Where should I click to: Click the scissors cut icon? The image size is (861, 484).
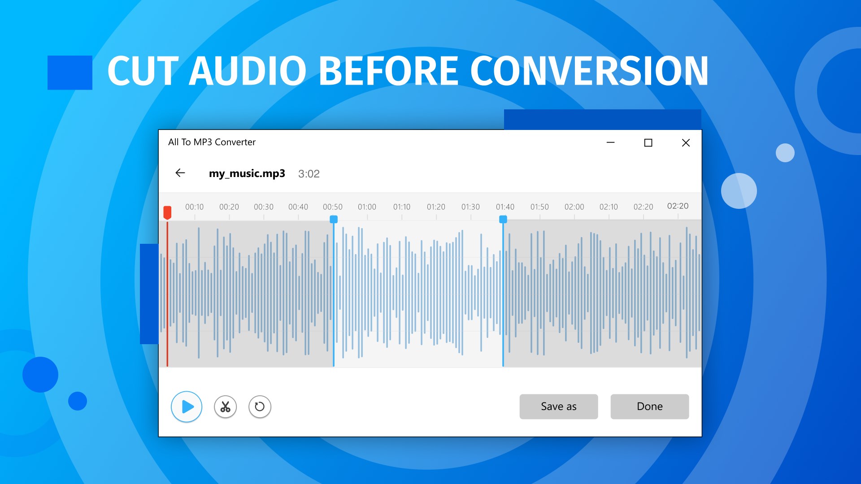tap(225, 407)
